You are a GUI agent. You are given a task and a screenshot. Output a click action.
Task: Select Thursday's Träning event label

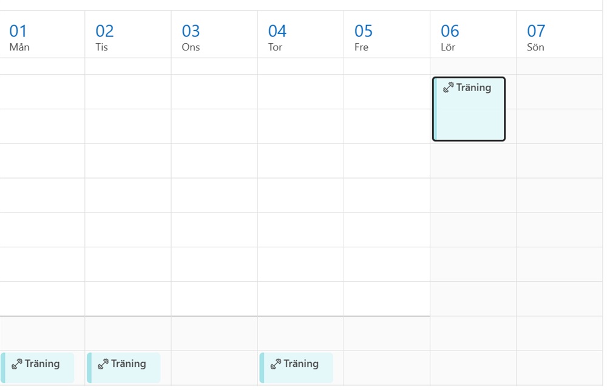(300, 364)
